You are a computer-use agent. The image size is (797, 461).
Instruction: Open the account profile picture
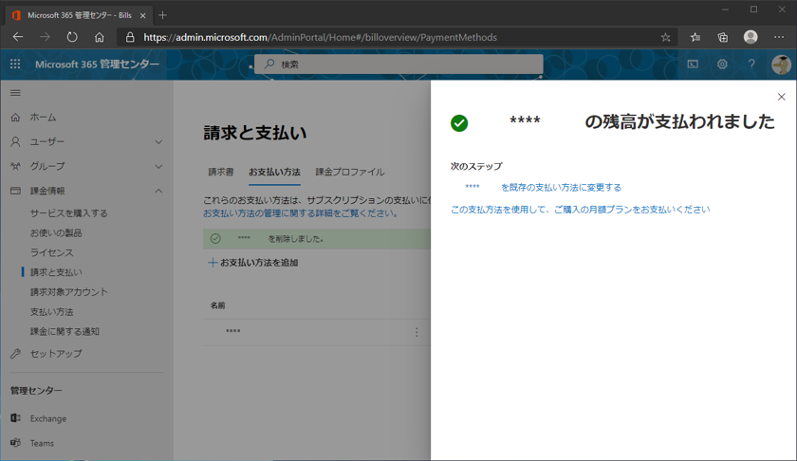[x=781, y=65]
